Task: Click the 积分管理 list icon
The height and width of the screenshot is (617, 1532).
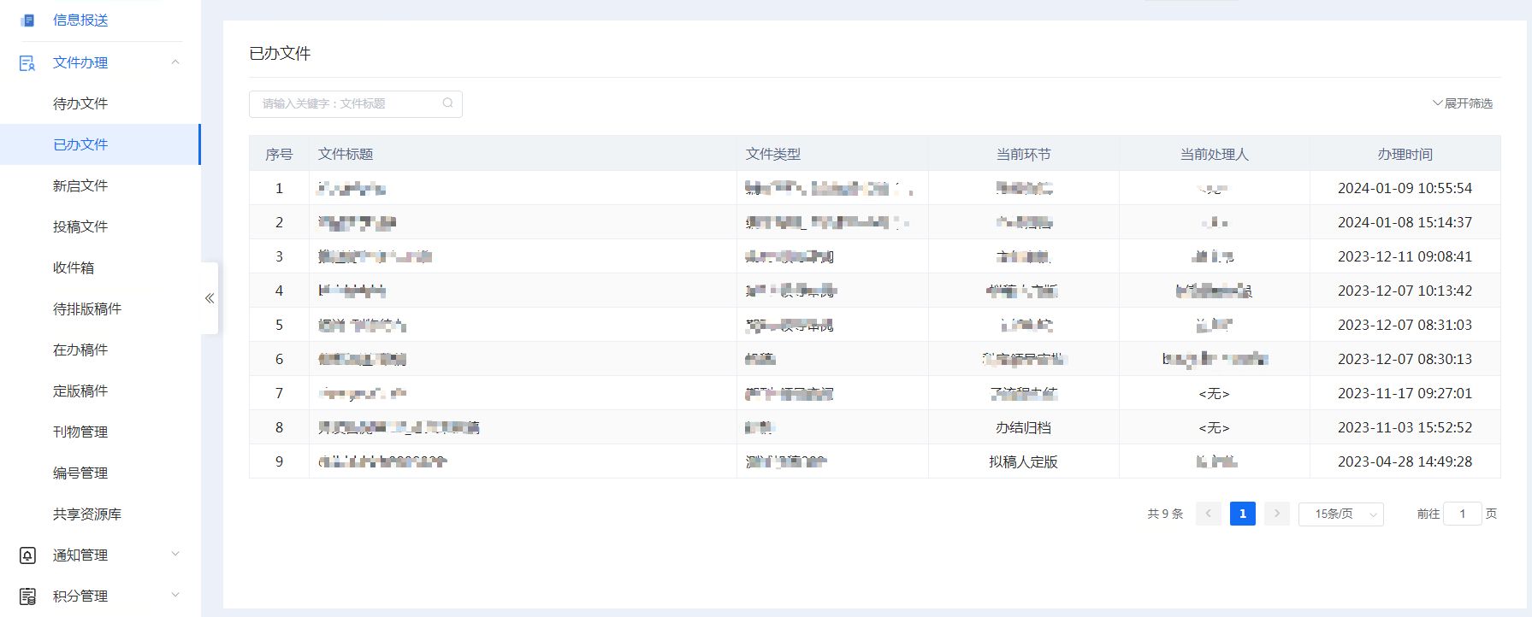Action: tap(27, 596)
